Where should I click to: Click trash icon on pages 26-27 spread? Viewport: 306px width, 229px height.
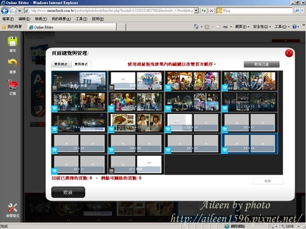point(168,150)
